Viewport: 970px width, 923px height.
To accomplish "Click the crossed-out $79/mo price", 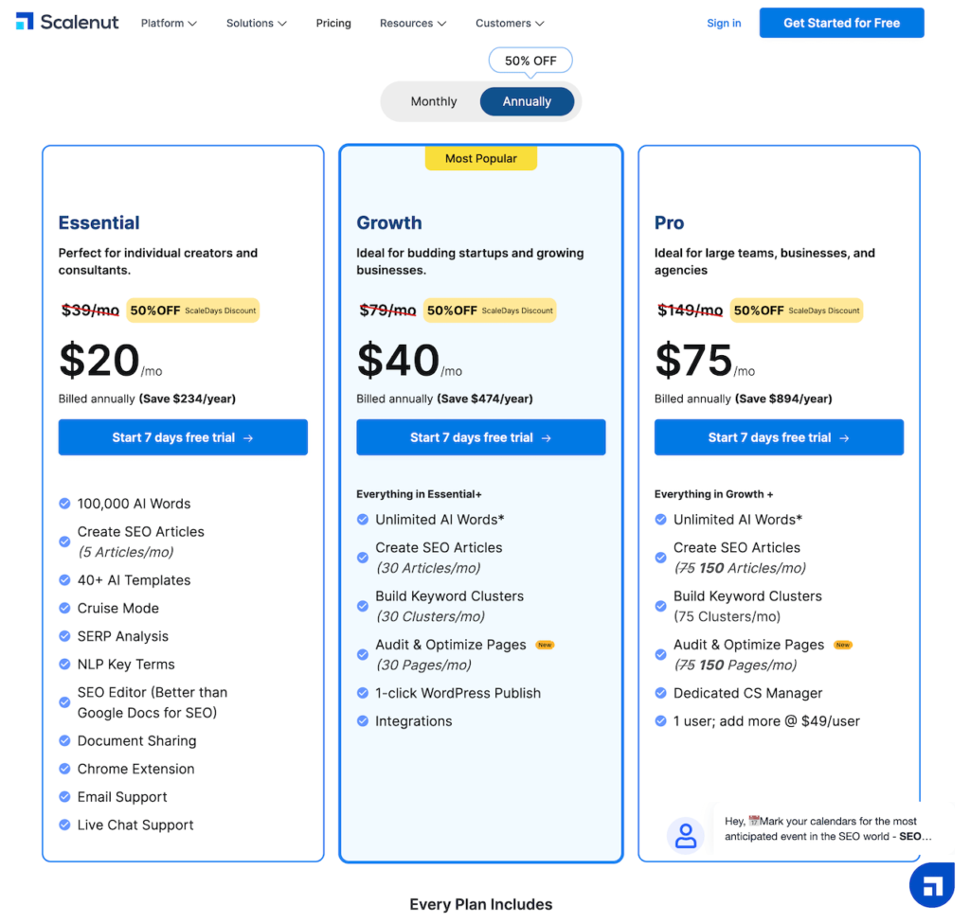I will [x=387, y=311].
